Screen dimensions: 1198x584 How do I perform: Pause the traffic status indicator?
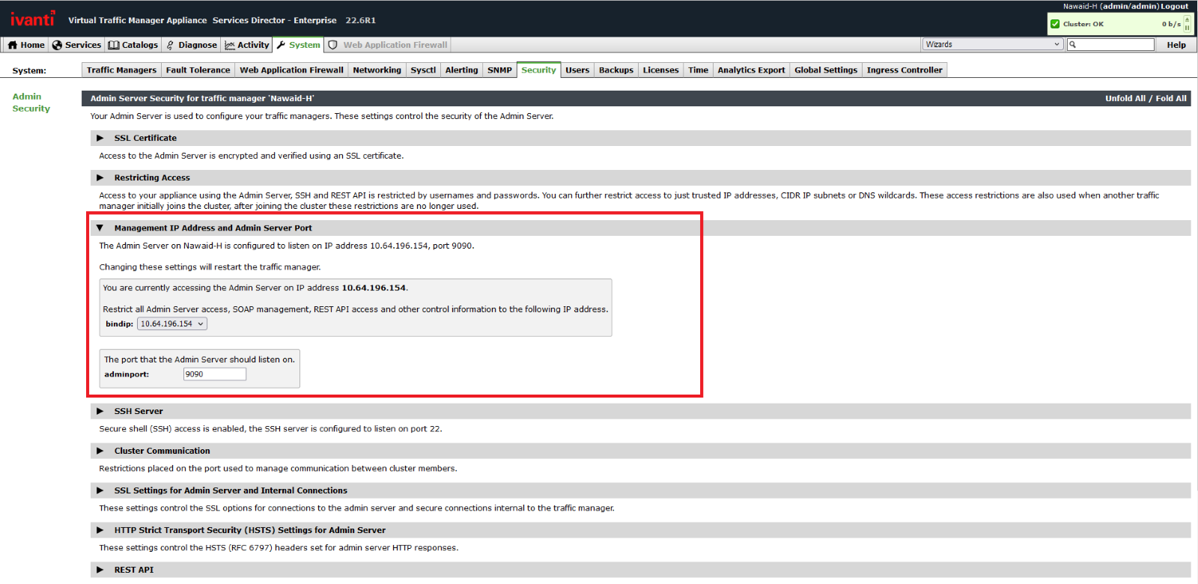pyautogui.click(x=1187, y=28)
